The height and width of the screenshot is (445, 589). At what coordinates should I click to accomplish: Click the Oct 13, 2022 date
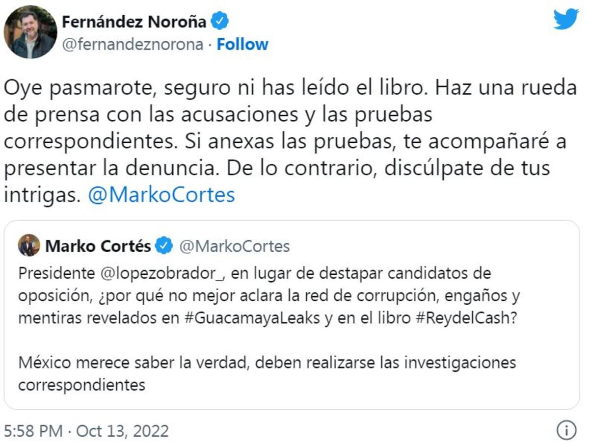pos(123,431)
